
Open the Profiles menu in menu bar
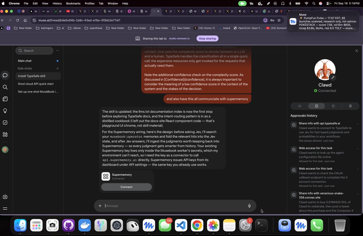point(90,3)
